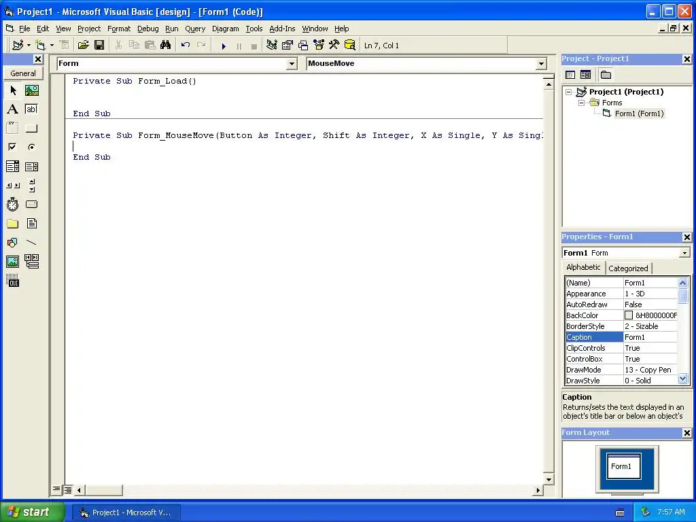Select the DriveListBox control tool

click(31, 205)
